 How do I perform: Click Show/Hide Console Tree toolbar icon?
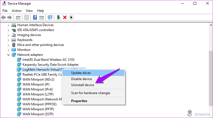[x=18, y=17]
